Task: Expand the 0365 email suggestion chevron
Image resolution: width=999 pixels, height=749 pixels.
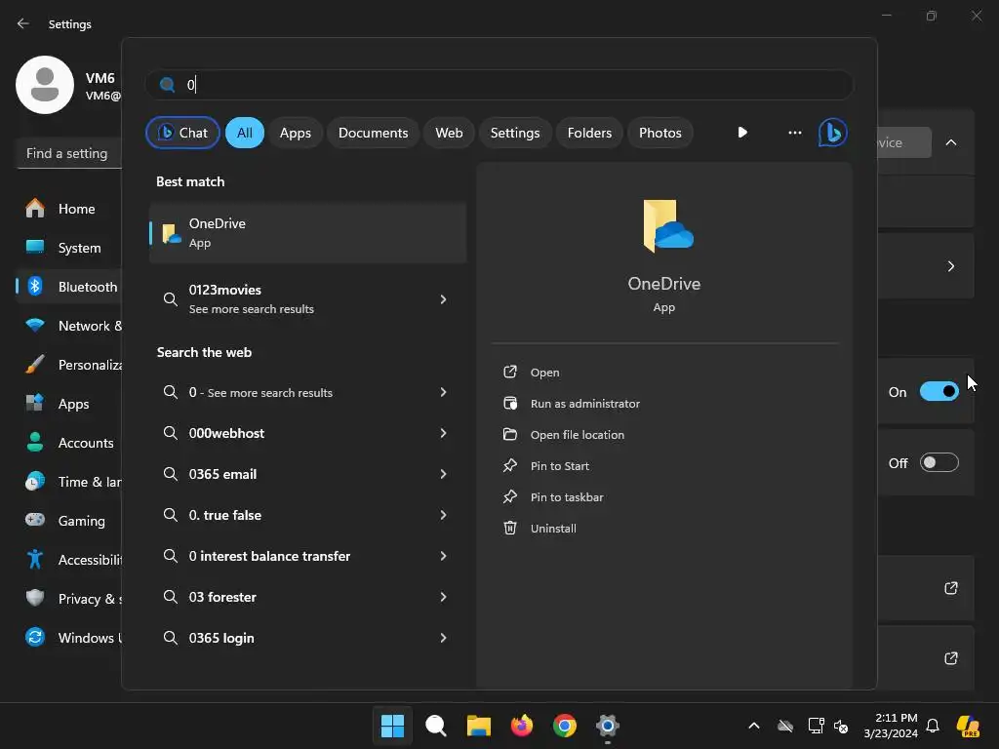Action: (444, 474)
